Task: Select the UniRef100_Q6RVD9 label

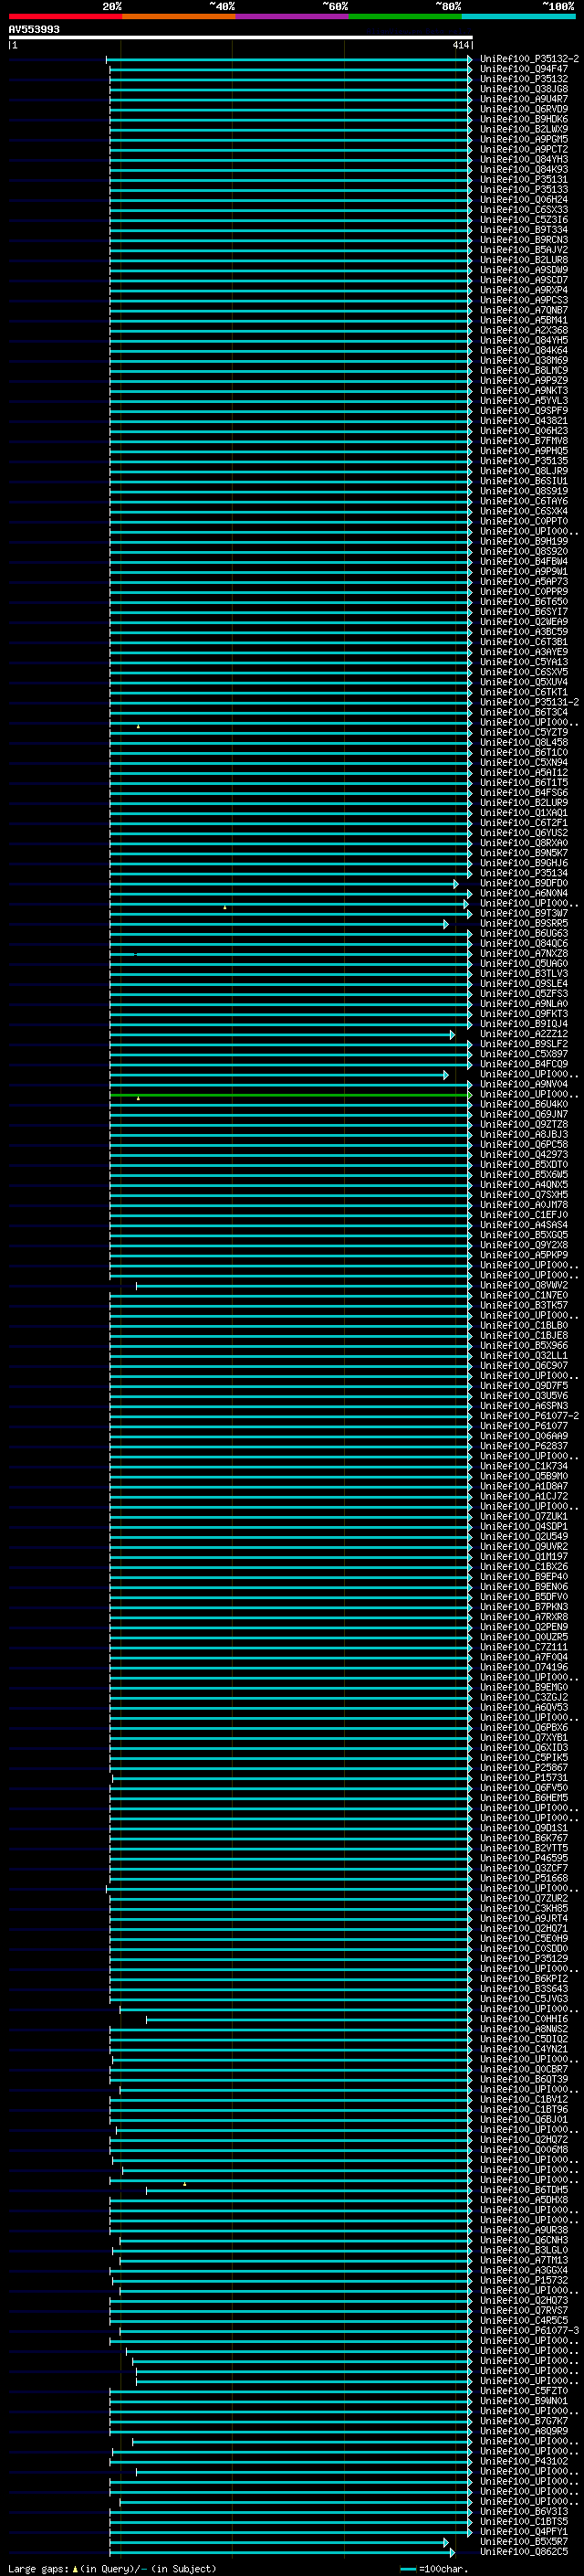Action: point(524,109)
